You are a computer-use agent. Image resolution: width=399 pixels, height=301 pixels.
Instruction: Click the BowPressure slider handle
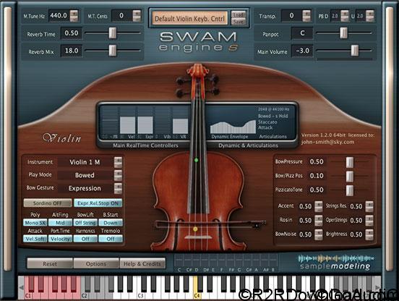click(350, 162)
